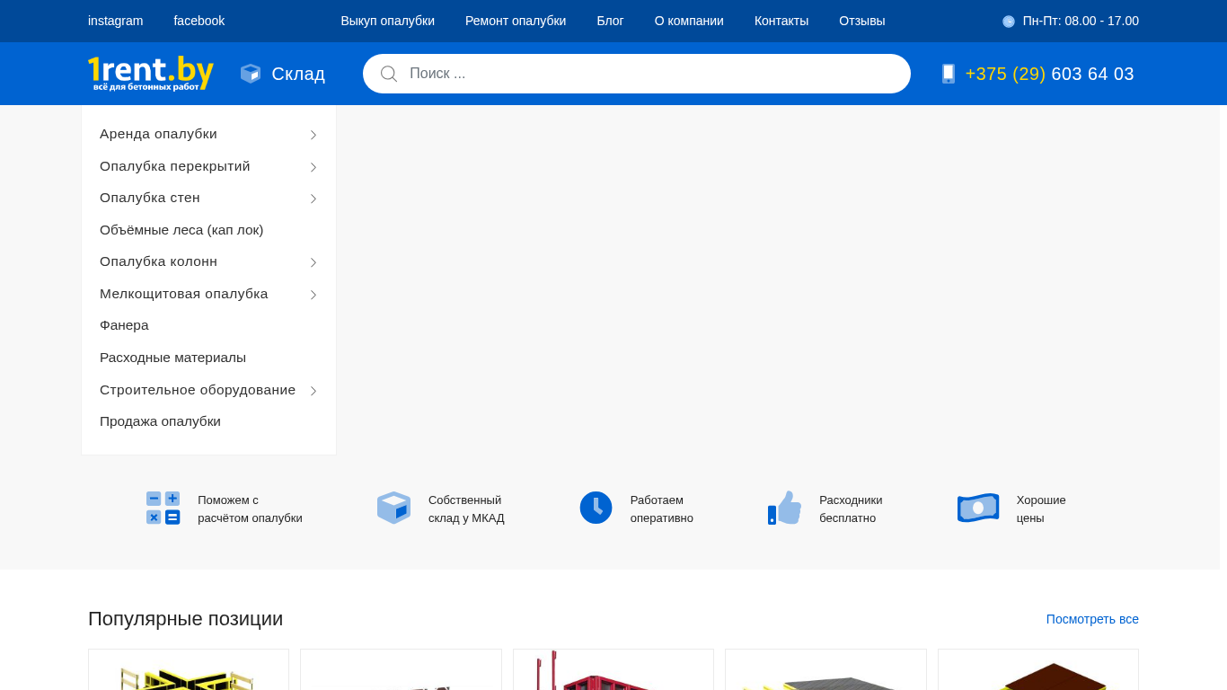This screenshot has height=690, width=1227.
Task: Go to Выкуп опалубки page
Action: coord(388,21)
